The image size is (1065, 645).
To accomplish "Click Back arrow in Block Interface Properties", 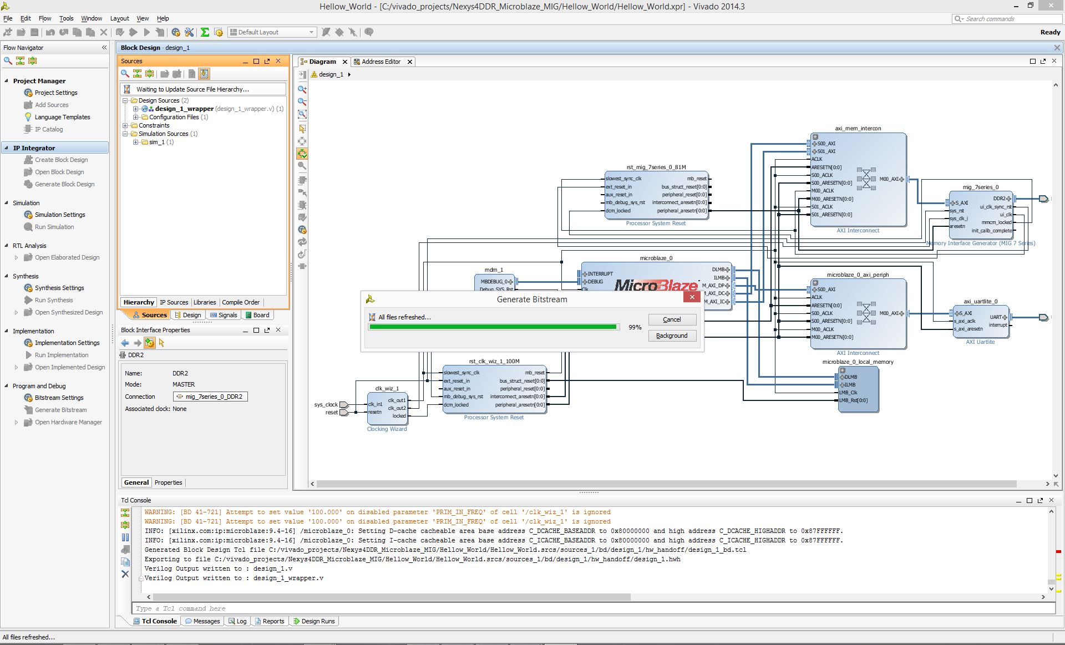I will pyautogui.click(x=125, y=343).
